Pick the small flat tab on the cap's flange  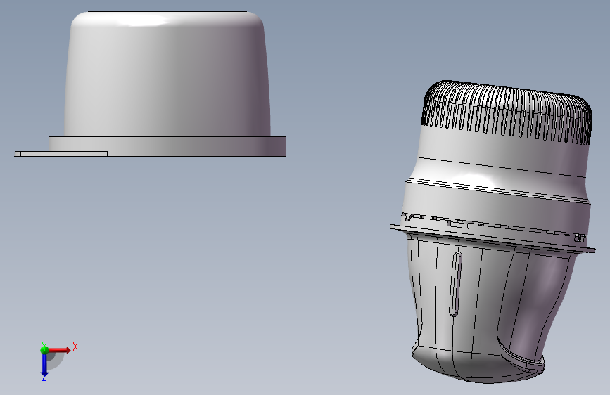coord(61,154)
